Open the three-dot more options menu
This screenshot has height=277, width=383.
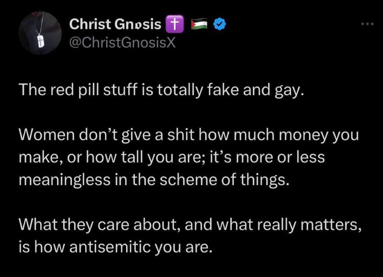click(367, 24)
